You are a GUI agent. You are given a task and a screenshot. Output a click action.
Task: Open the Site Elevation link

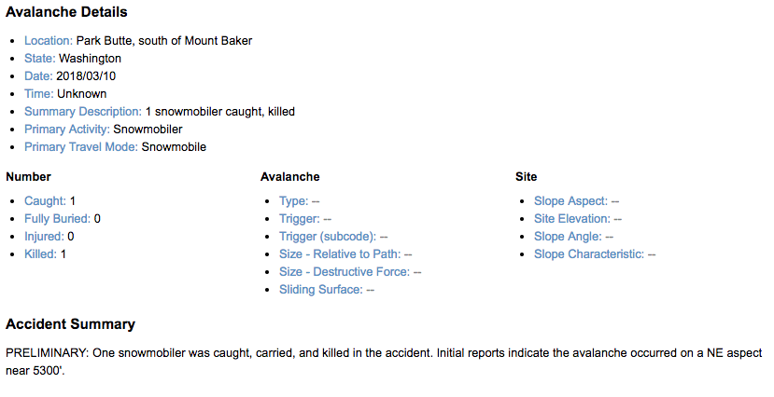(x=572, y=219)
